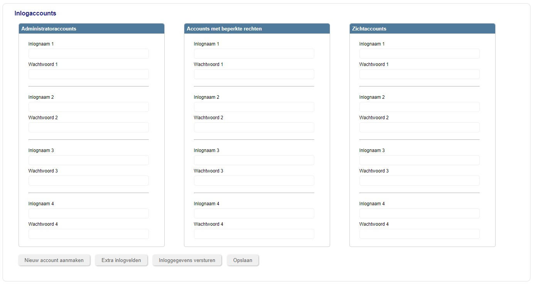This screenshot has width=533, height=284.
Task: Send login details via Inloggegevens versturen
Action: point(187,260)
